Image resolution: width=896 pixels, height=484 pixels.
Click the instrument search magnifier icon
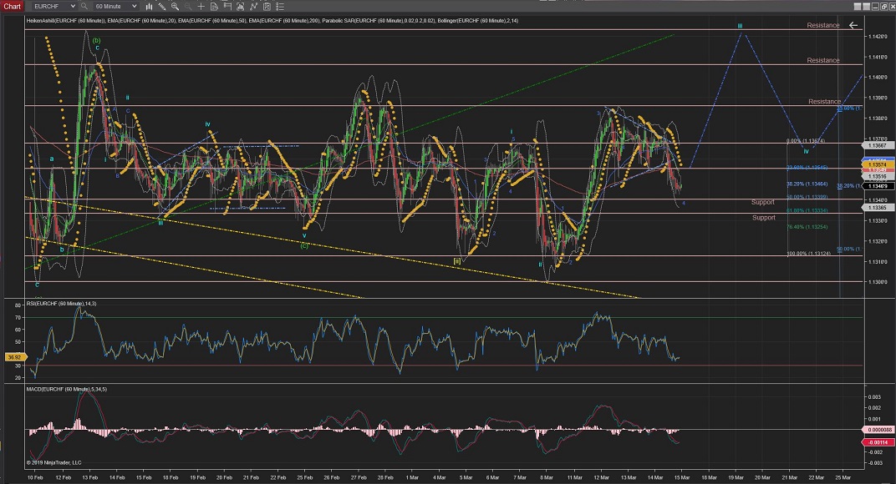pyautogui.click(x=84, y=7)
